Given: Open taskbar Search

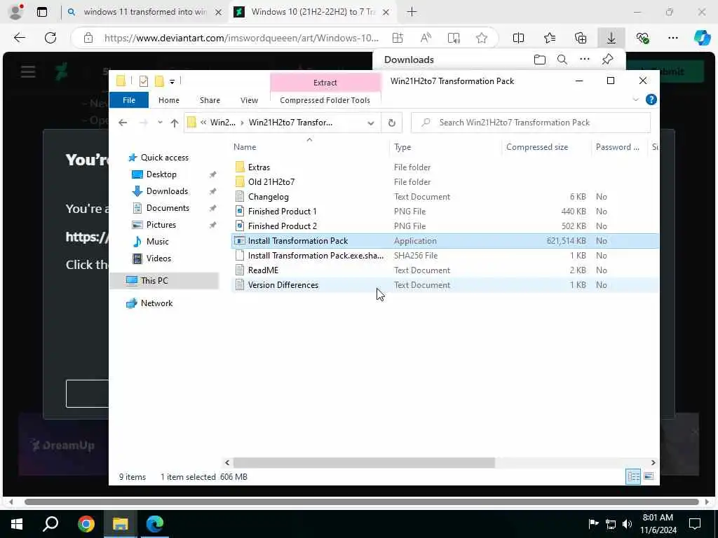Looking at the screenshot, I should click(50, 524).
